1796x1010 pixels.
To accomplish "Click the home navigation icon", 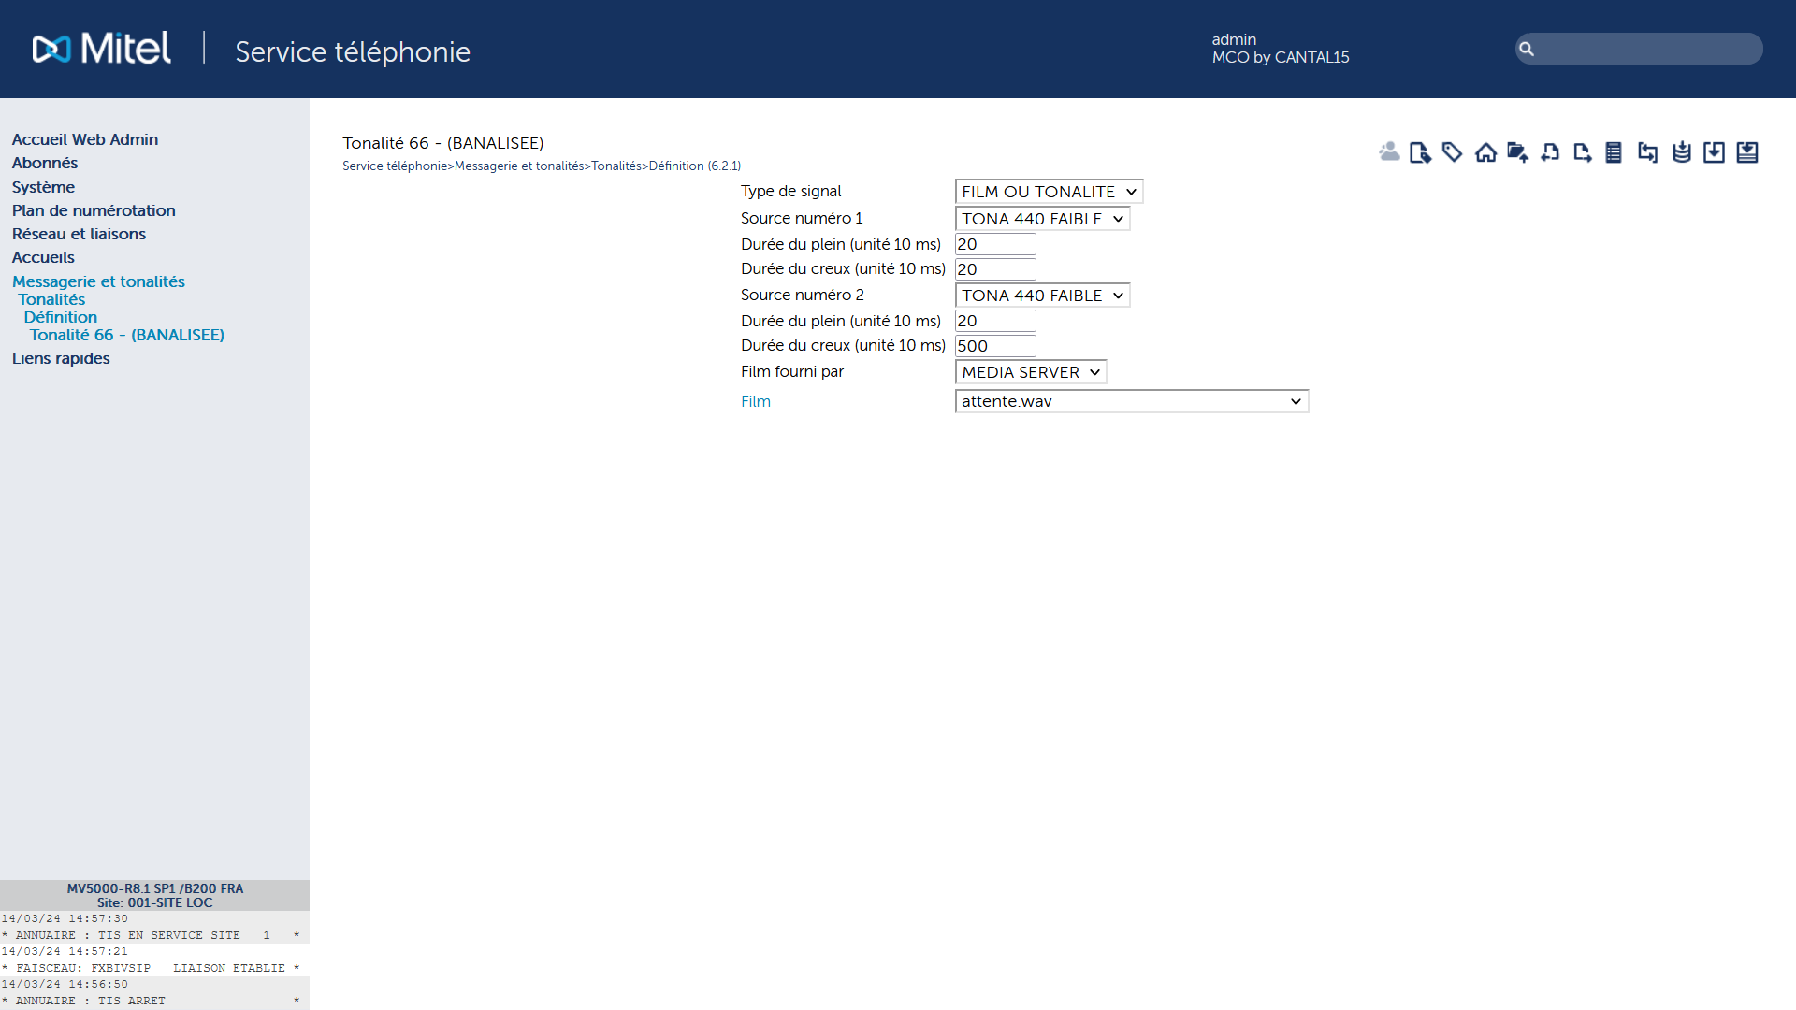I will coord(1484,151).
